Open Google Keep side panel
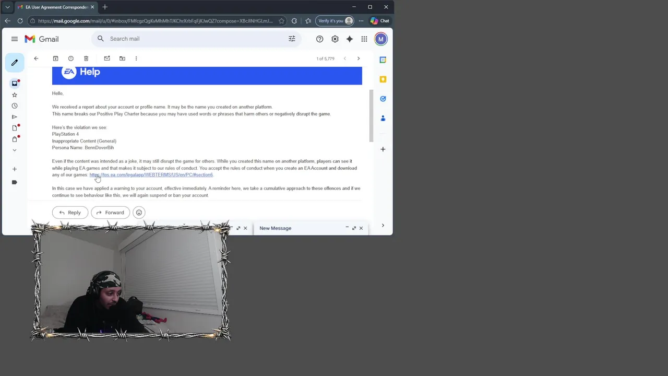Viewport: 668px width, 376px height. 383,79
